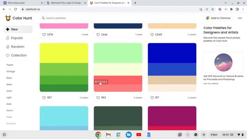Expand the tab search dropdown arrow

225,3
